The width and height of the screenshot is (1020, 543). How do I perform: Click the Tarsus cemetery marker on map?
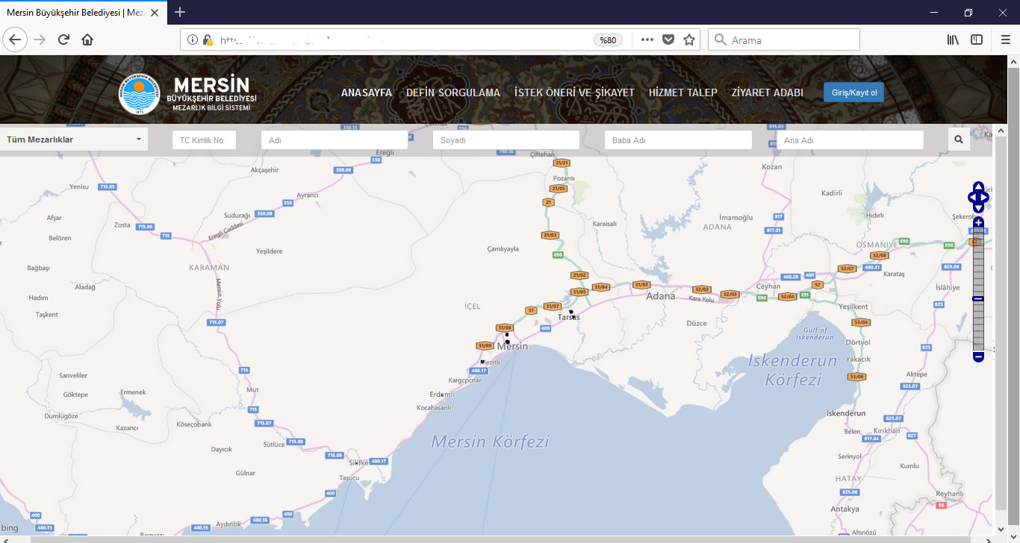coord(571,312)
